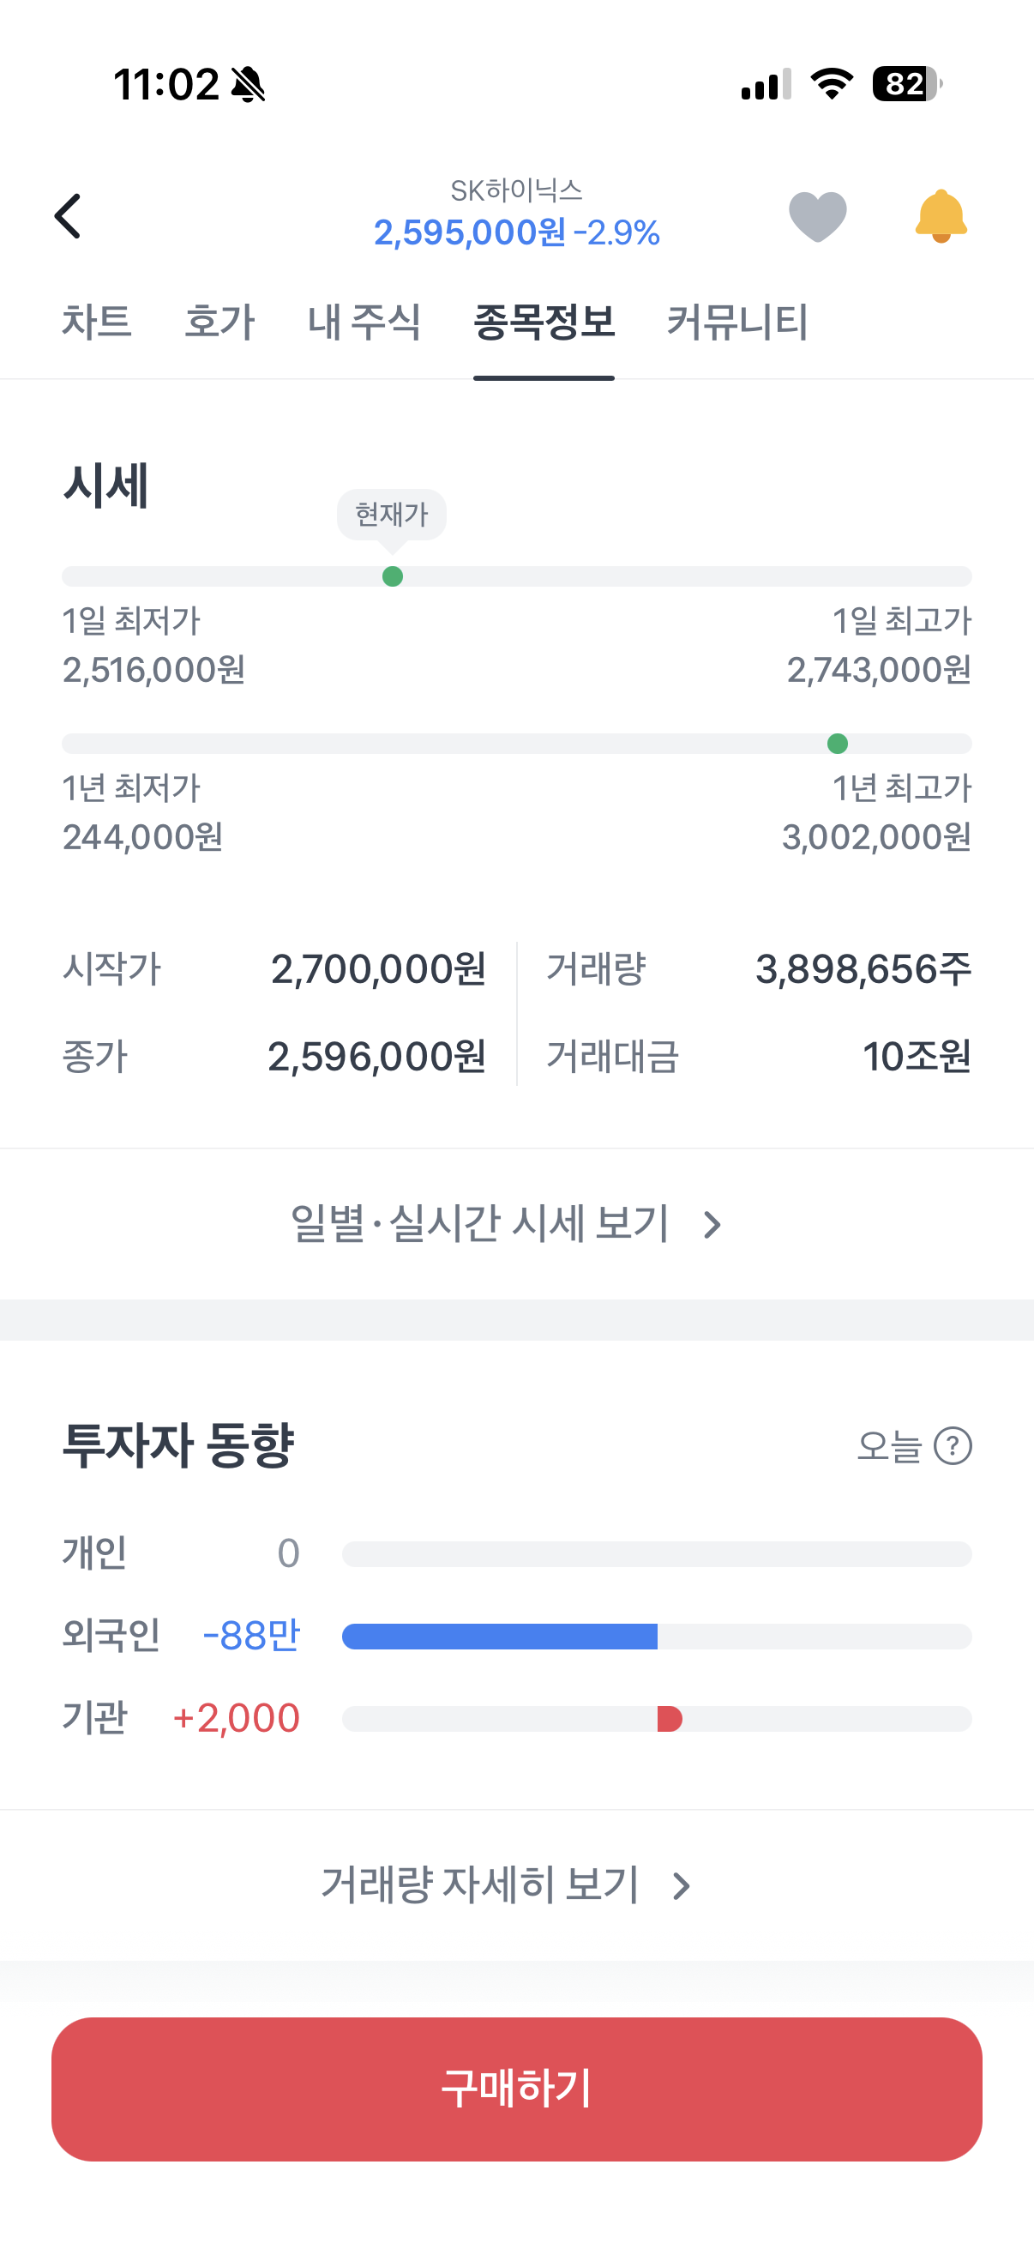Tap the green dot on 1년 range bar
The image size is (1034, 2249).
click(837, 744)
